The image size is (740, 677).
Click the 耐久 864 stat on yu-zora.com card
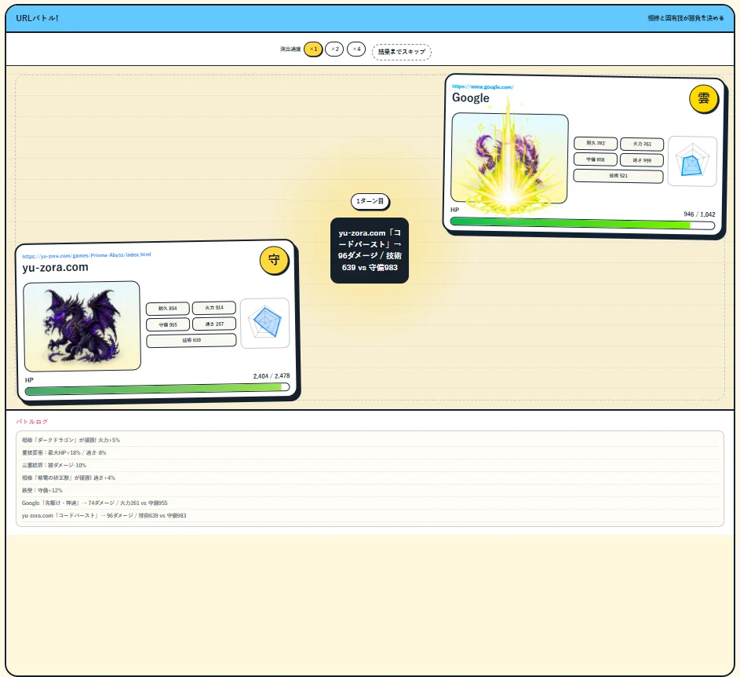click(x=167, y=309)
